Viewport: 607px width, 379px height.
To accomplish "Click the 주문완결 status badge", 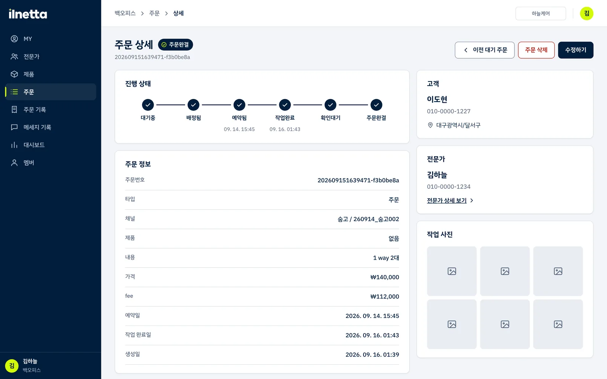I will coord(175,45).
